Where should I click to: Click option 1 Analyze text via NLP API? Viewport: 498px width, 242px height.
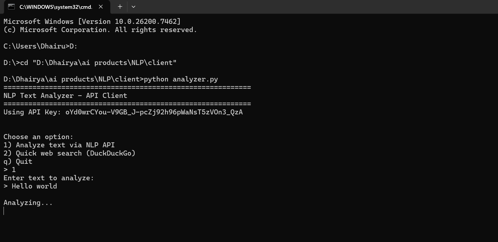coord(59,145)
